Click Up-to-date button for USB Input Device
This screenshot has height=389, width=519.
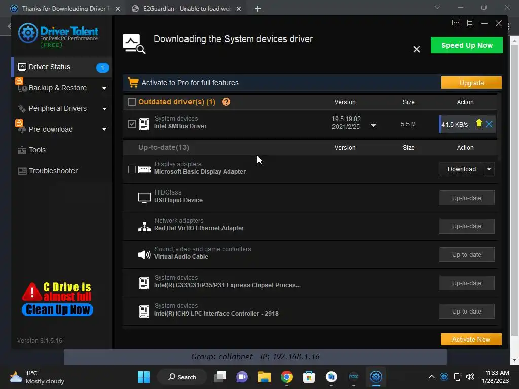(466, 198)
